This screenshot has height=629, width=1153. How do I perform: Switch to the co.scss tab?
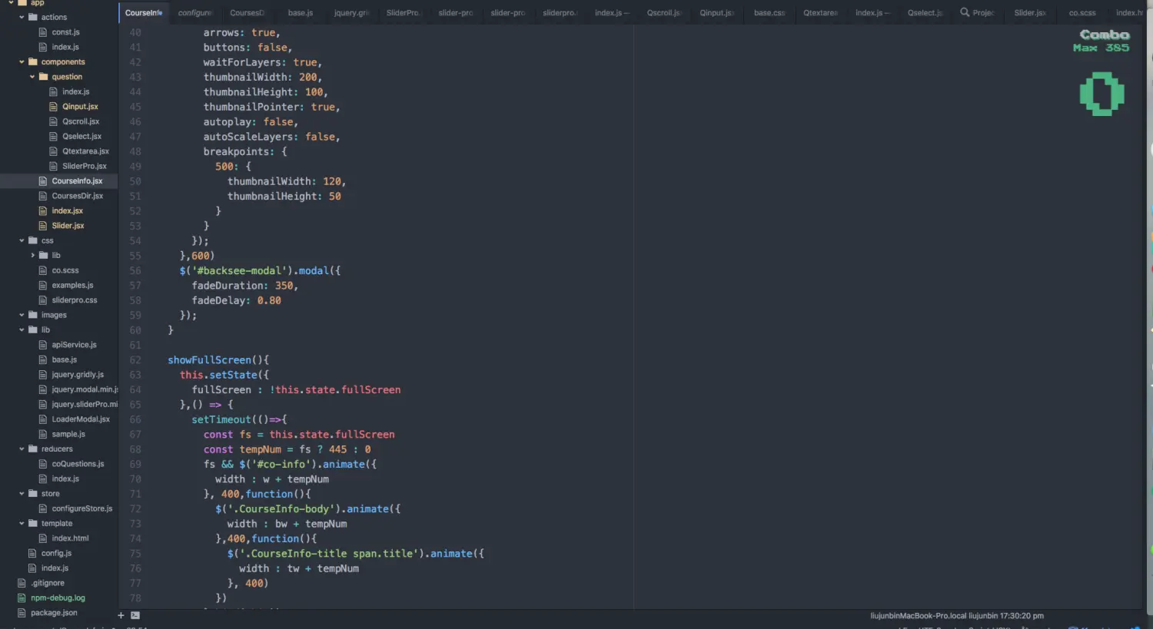coord(1082,13)
